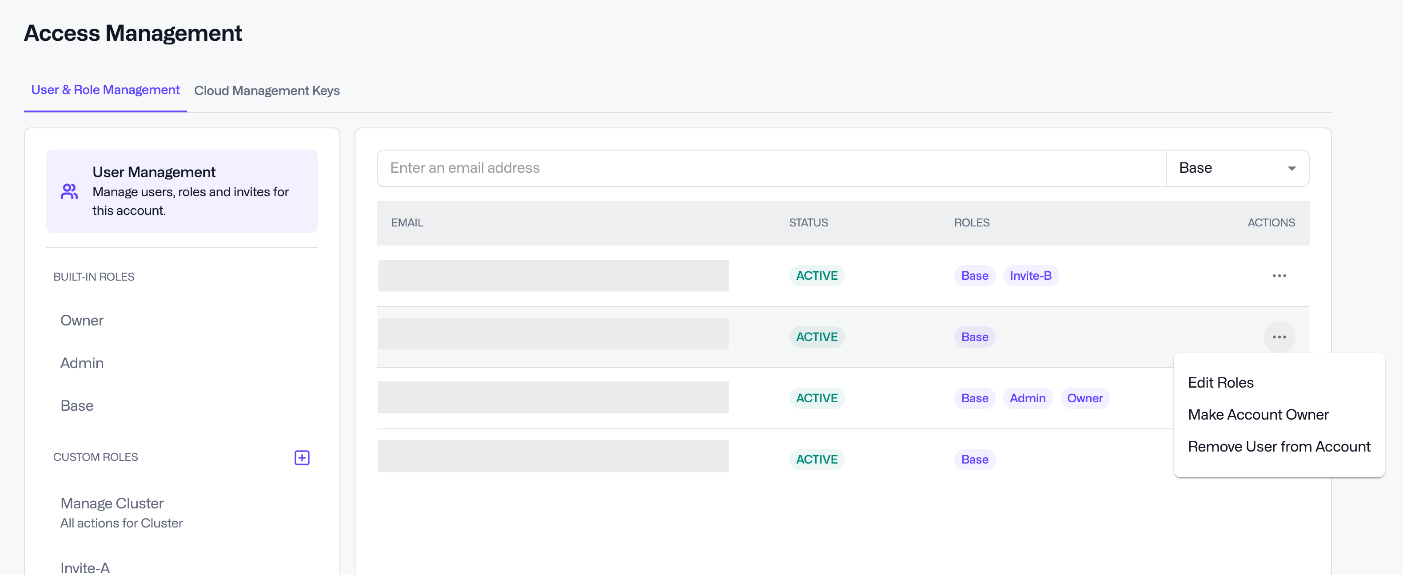
Task: Open the Owner built-in role
Action: click(x=82, y=321)
